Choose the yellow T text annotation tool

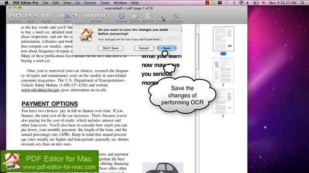[x=106, y=16]
